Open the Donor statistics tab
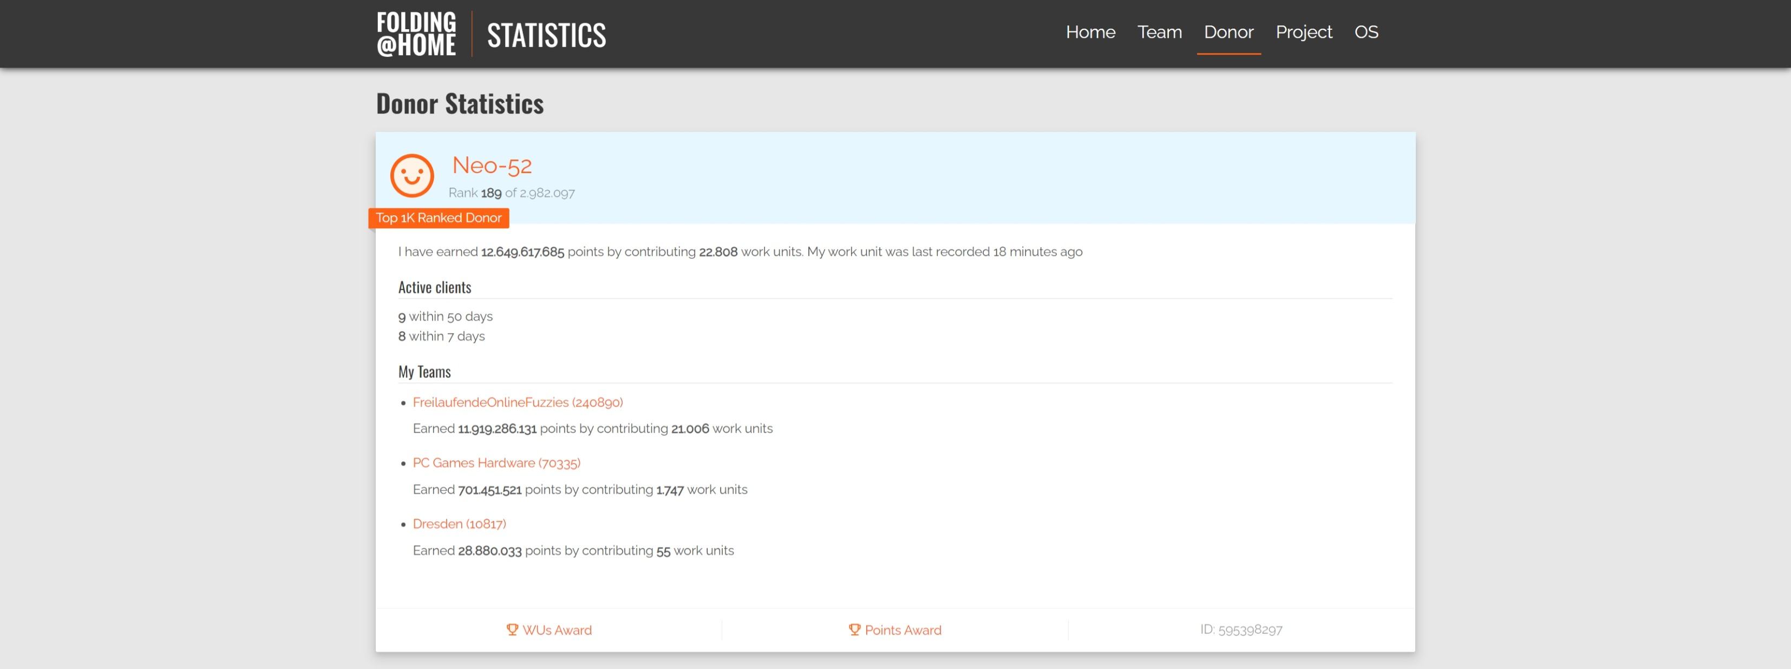1791x669 pixels. coord(1229,31)
